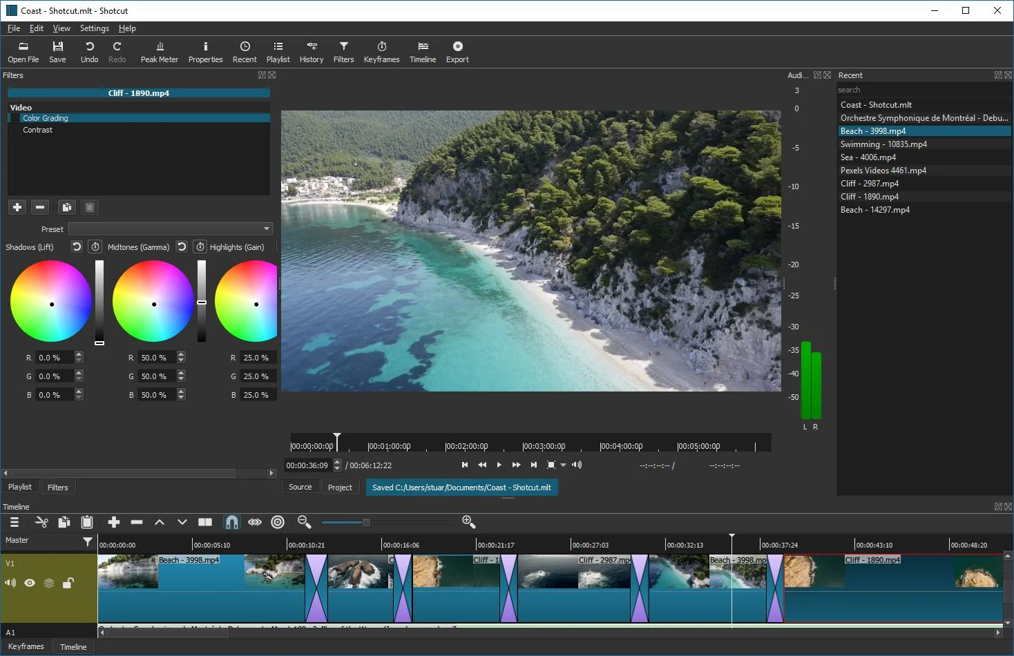Open the timeline hamburger menu
Image resolution: width=1014 pixels, height=656 pixels.
click(14, 522)
